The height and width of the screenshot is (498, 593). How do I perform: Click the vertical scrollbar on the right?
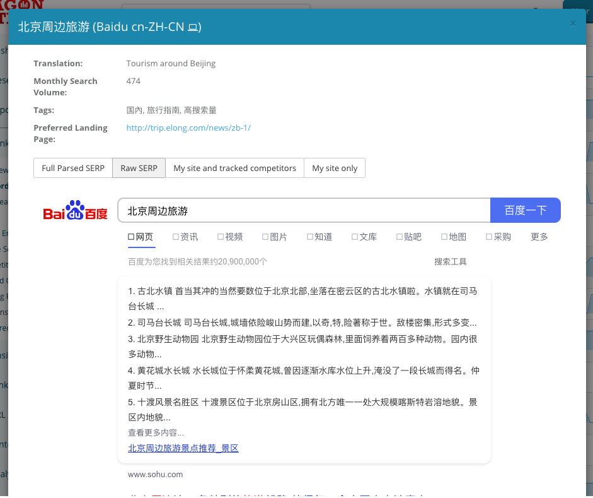[589, 252]
